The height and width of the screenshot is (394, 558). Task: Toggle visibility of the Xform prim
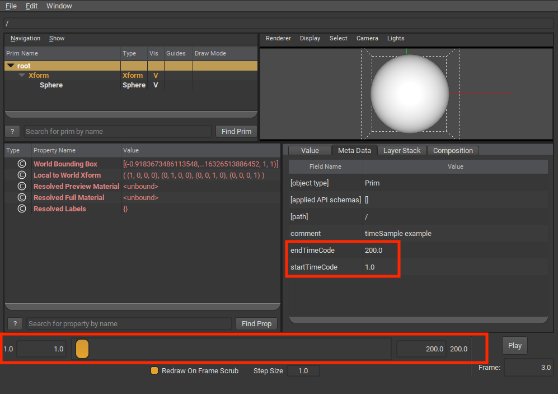coord(156,76)
